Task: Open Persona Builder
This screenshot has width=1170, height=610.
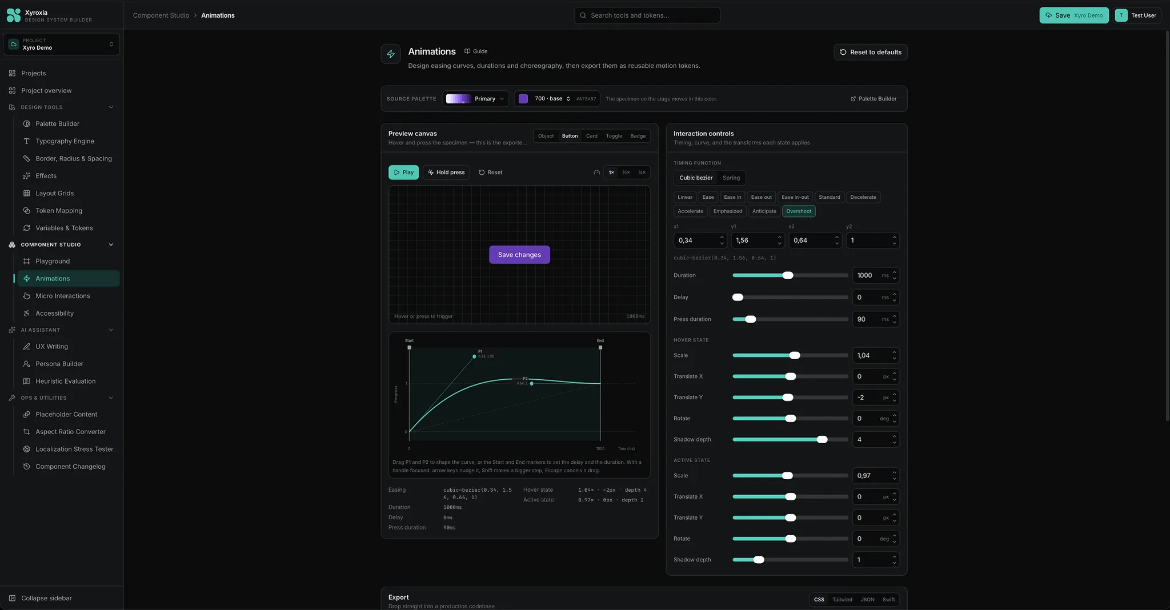Action: click(68, 364)
